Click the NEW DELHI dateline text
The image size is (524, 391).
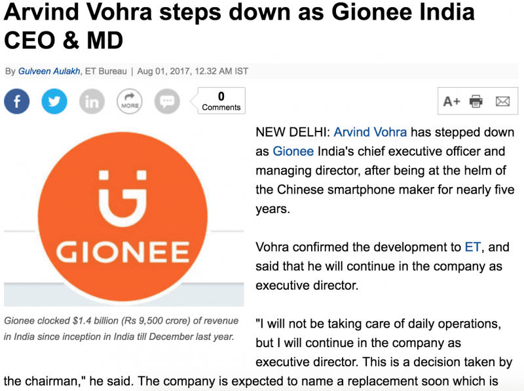pyautogui.click(x=293, y=132)
